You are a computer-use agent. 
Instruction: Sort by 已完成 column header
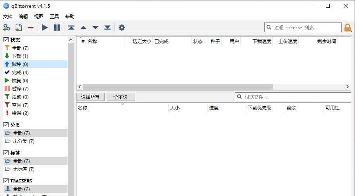[x=172, y=42]
